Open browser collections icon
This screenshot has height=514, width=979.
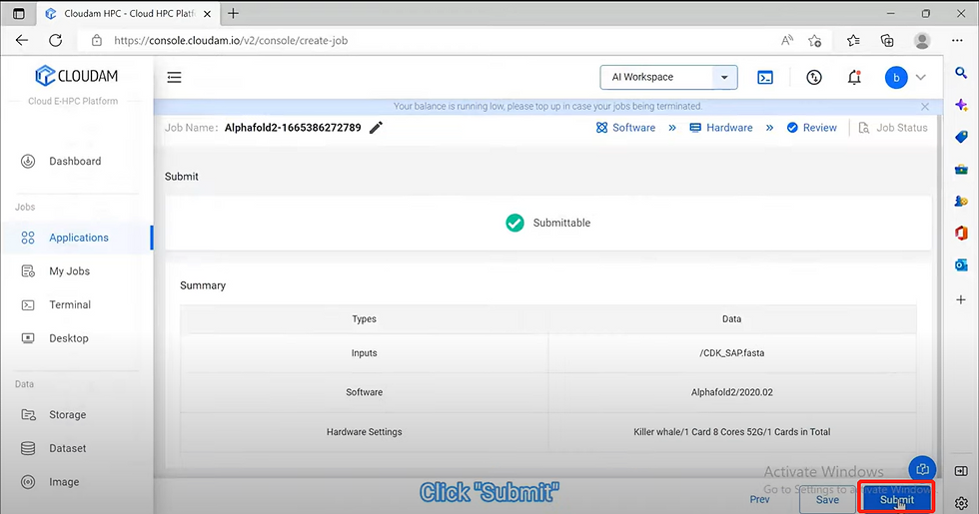click(x=887, y=41)
